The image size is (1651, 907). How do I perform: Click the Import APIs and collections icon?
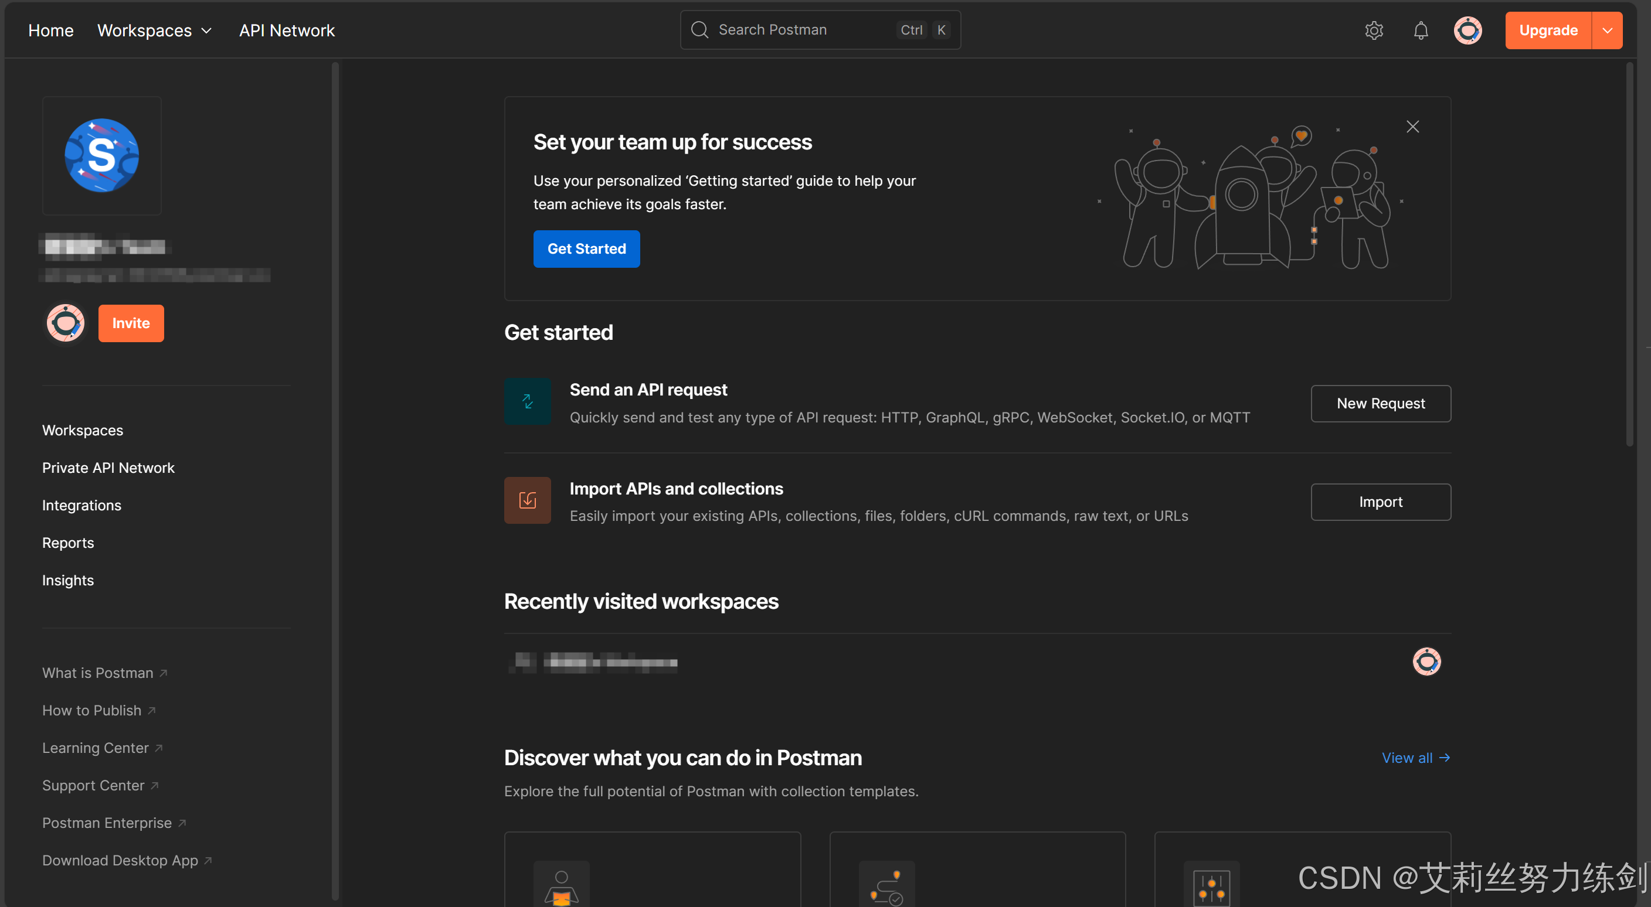(x=527, y=500)
